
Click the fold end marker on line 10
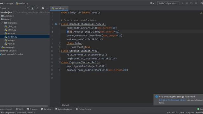60,47
